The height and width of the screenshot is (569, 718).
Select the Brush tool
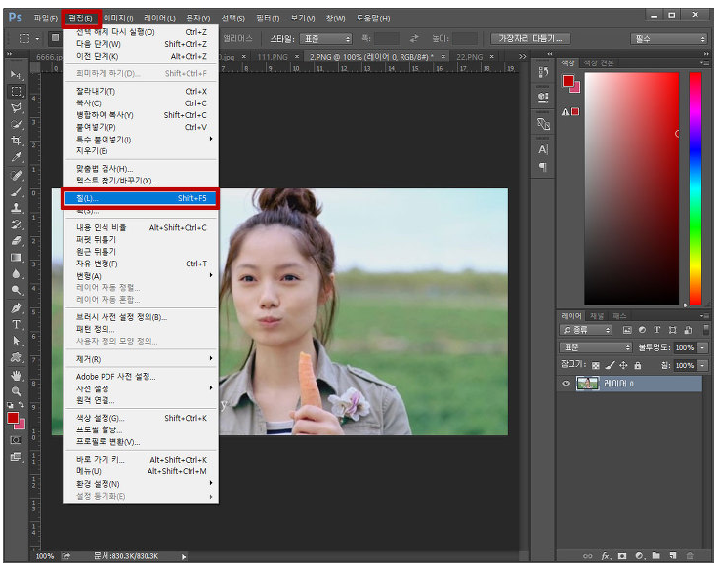16,191
